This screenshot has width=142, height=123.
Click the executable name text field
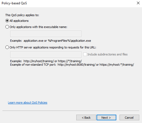(46, 34)
